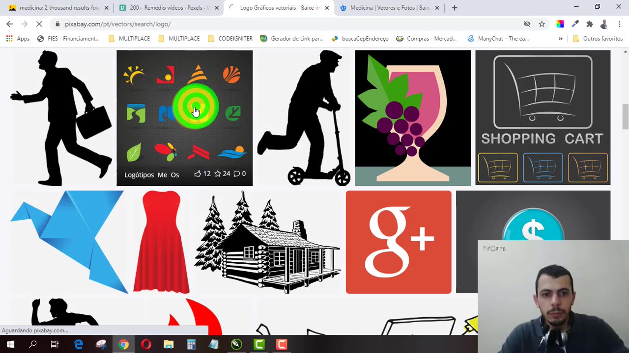
Task: Open 'Compras - Mercad...' bookmark
Action: click(427, 39)
